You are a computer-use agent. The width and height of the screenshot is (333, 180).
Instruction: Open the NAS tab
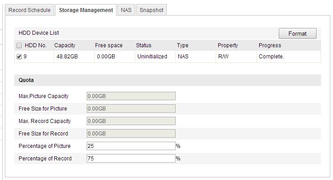click(x=126, y=10)
